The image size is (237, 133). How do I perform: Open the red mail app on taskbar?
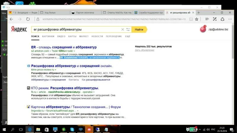(x=89, y=129)
